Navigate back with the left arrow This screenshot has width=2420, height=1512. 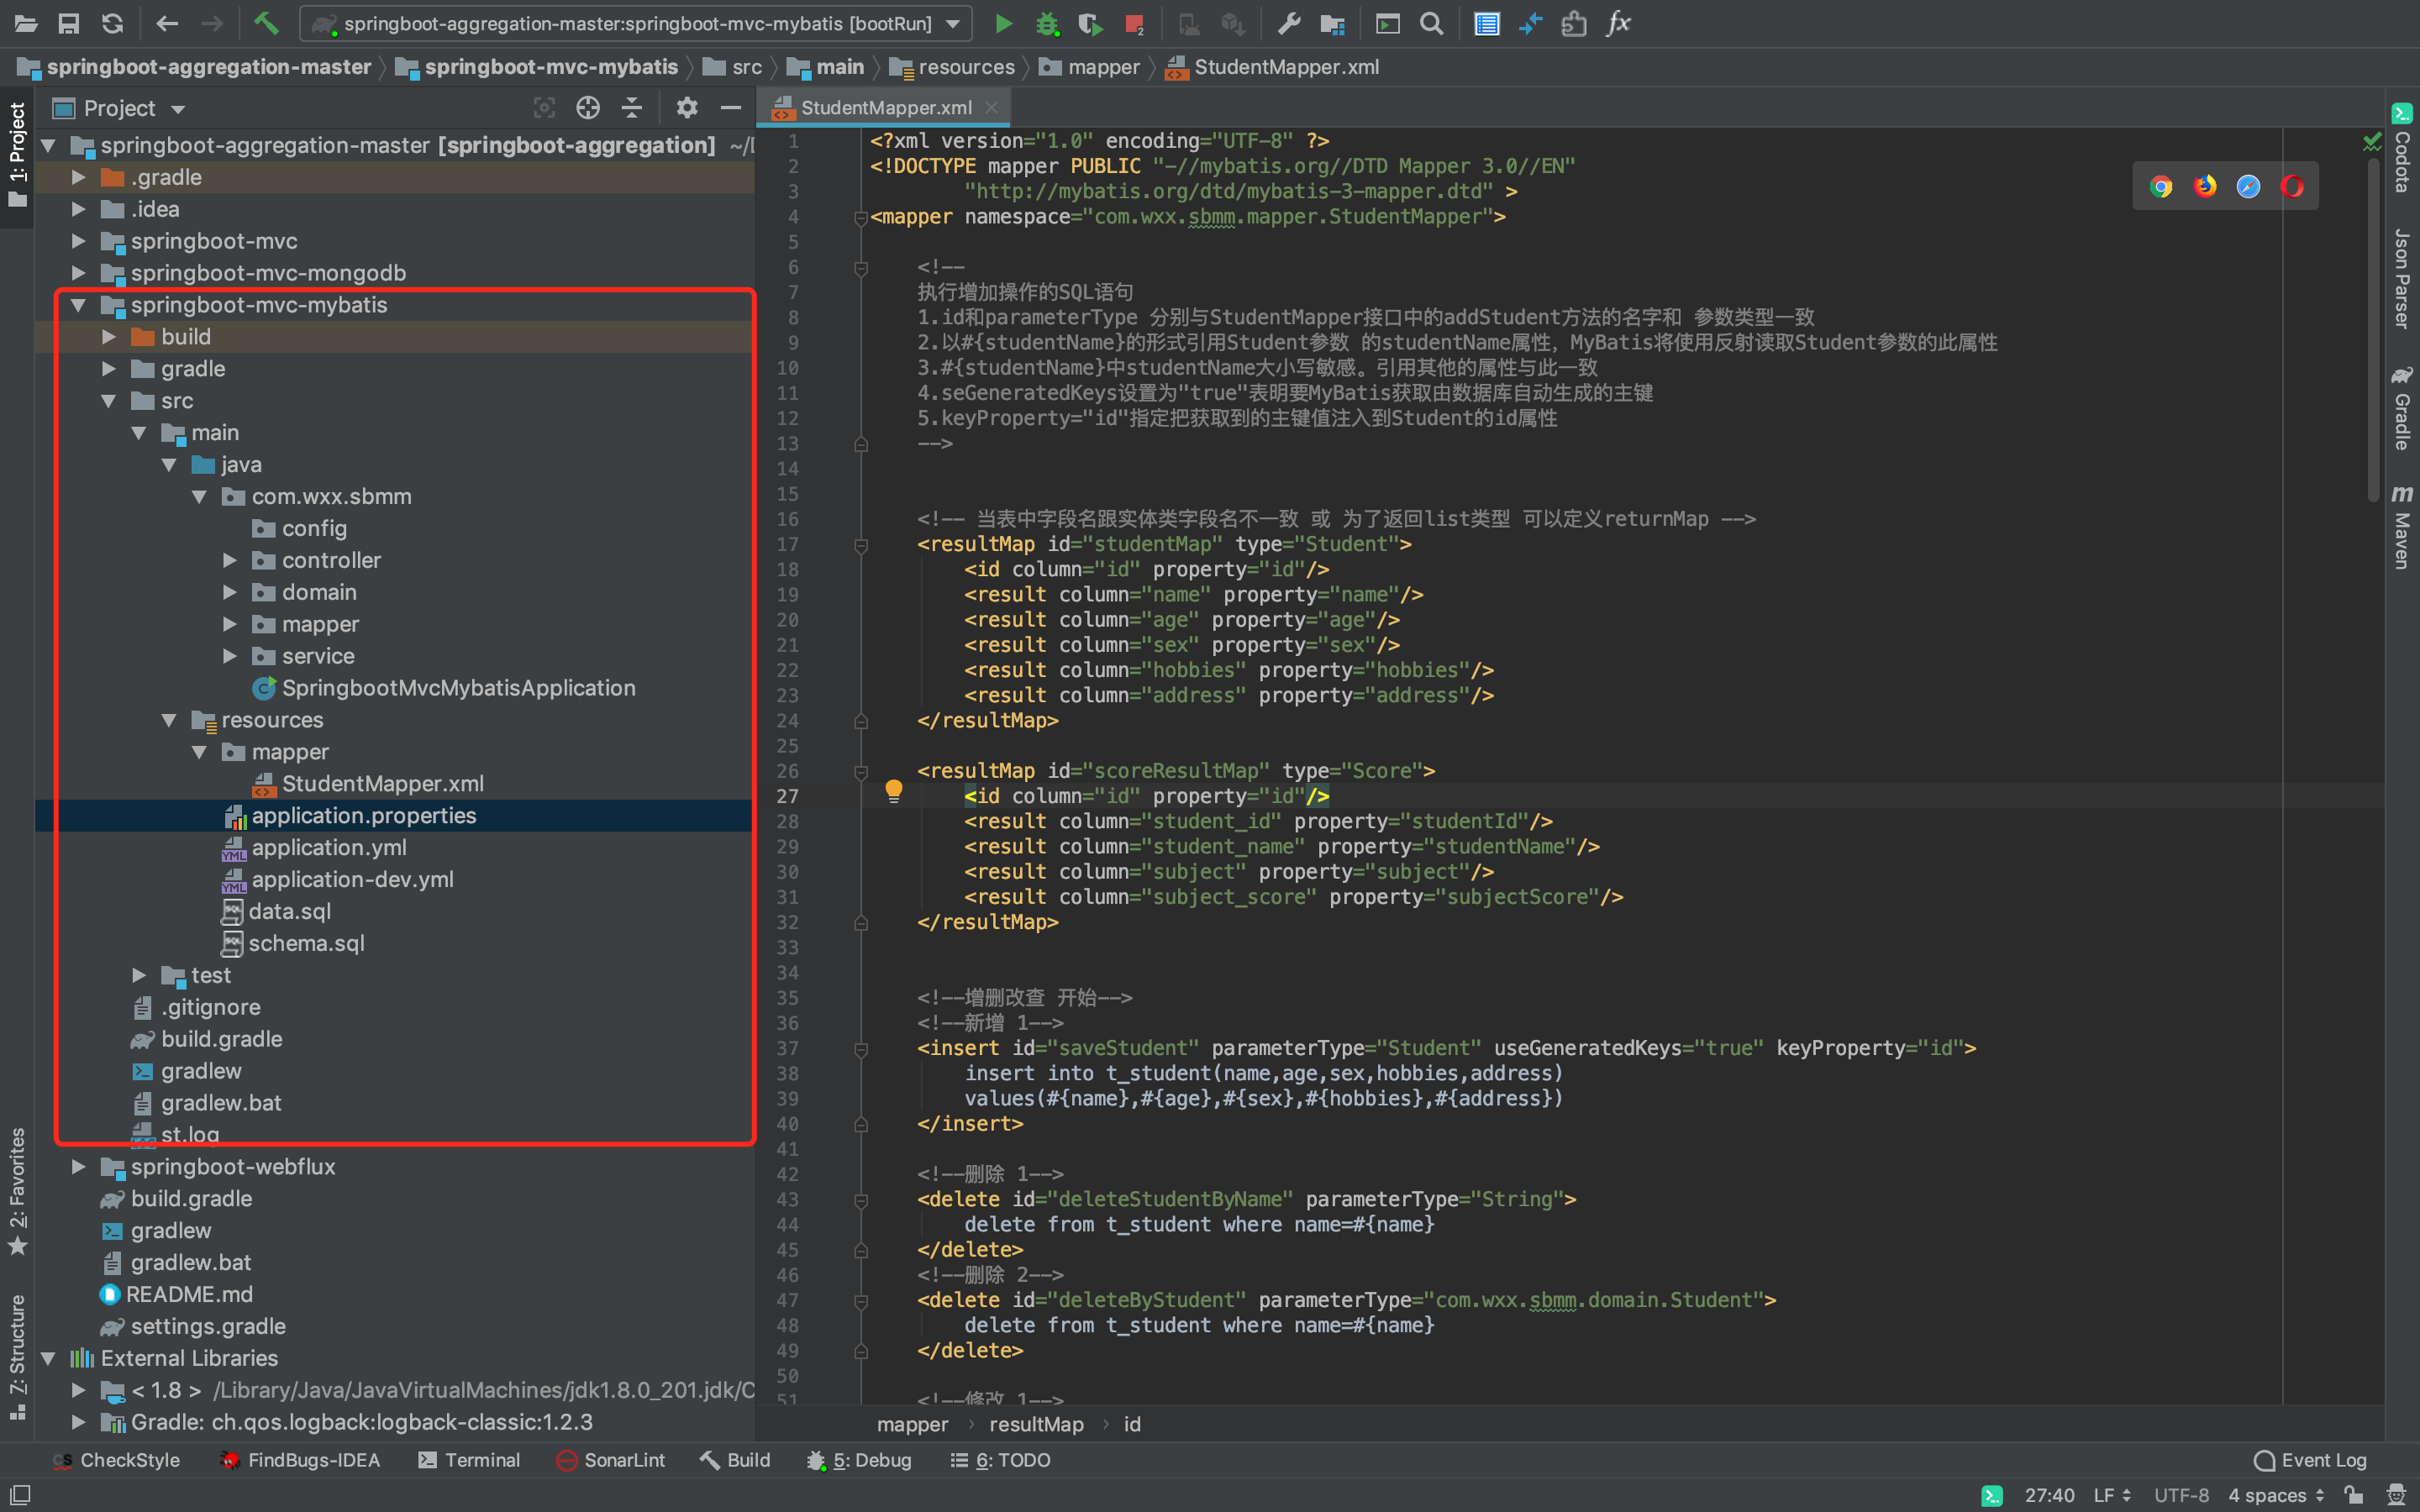[x=167, y=23]
